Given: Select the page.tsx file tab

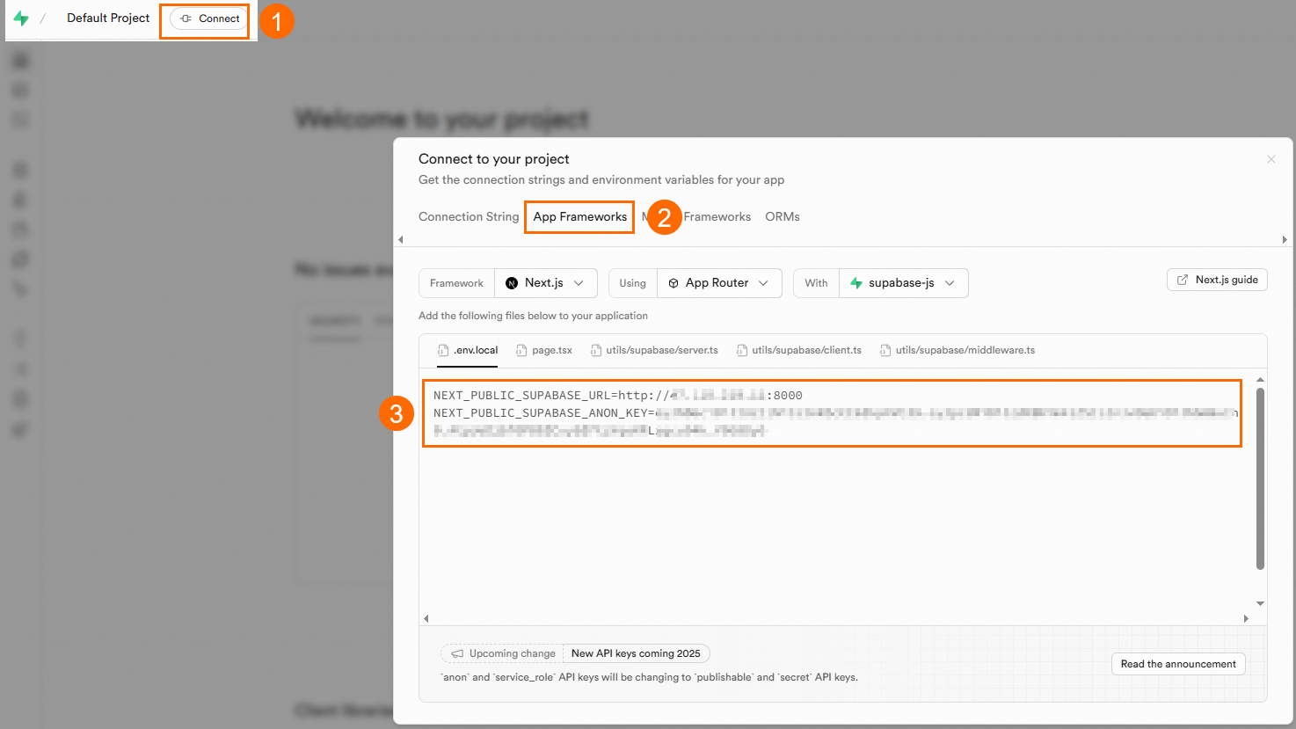Looking at the screenshot, I should pos(544,350).
